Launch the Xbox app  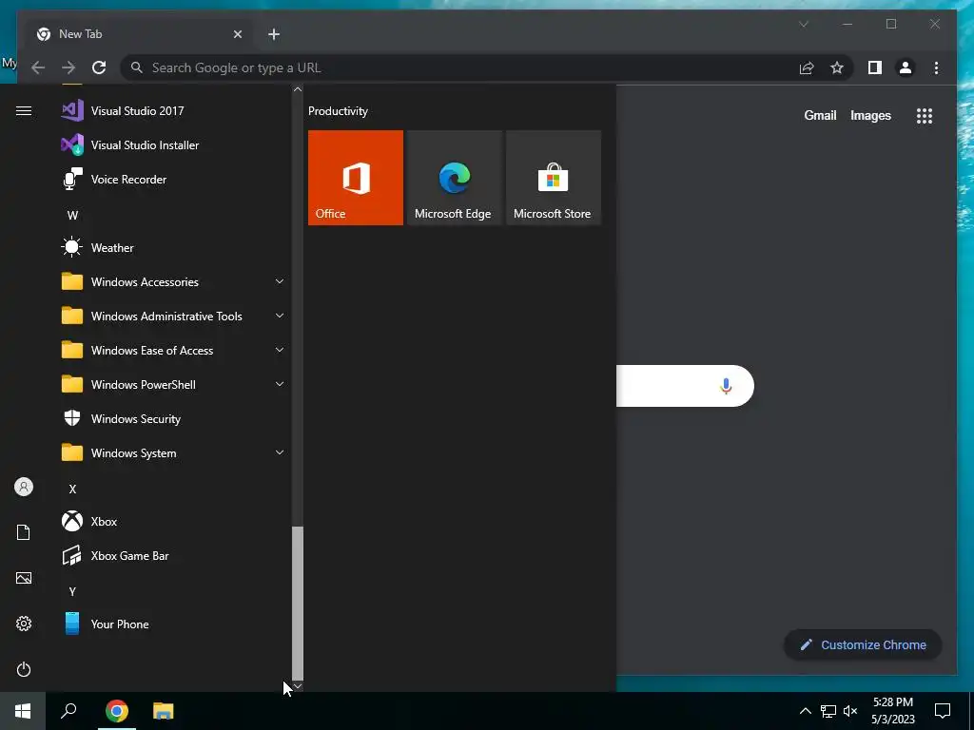pyautogui.click(x=173, y=522)
